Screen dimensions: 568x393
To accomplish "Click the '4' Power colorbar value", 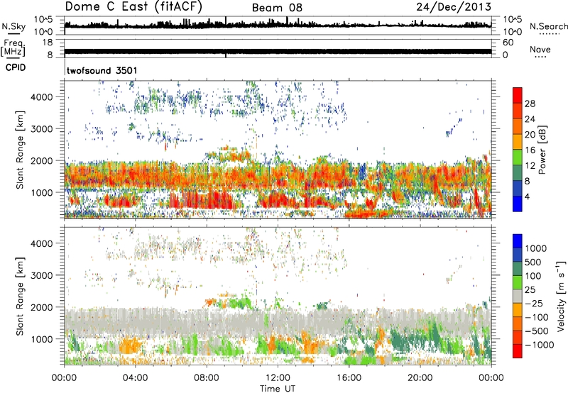I will point(527,196).
